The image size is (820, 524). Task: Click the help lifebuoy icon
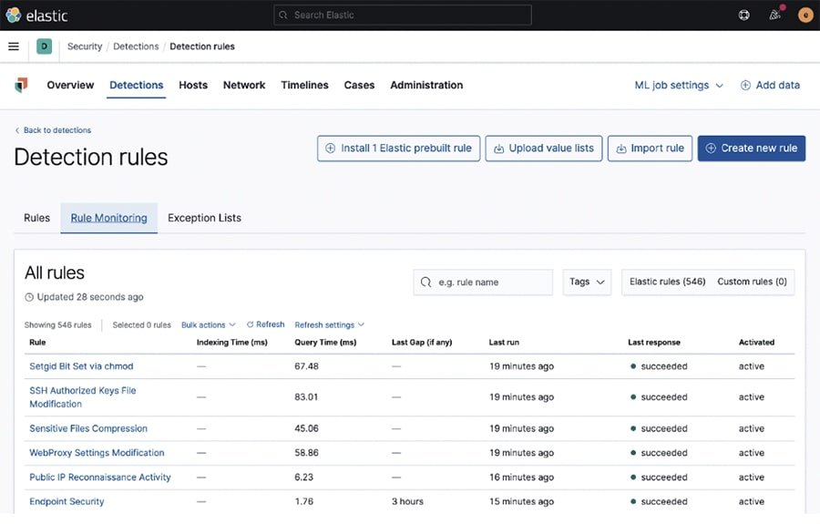tap(744, 15)
